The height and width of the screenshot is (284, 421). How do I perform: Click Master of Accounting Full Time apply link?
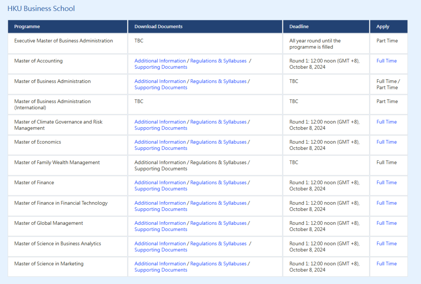pyautogui.click(x=386, y=61)
